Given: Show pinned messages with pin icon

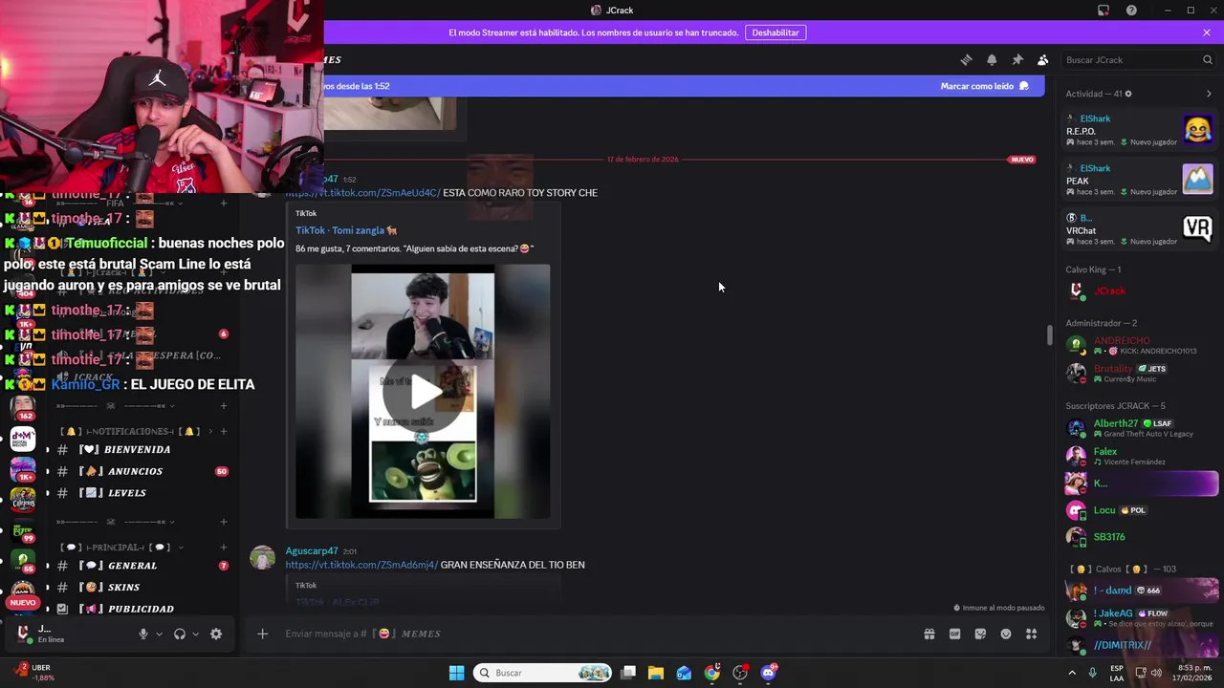Looking at the screenshot, I should tap(1017, 59).
